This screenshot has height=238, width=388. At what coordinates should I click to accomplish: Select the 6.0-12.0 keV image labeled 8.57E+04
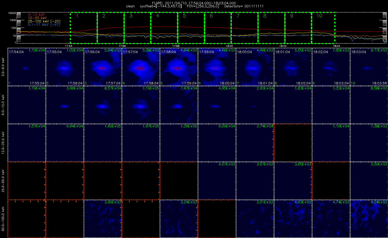(x=103, y=105)
